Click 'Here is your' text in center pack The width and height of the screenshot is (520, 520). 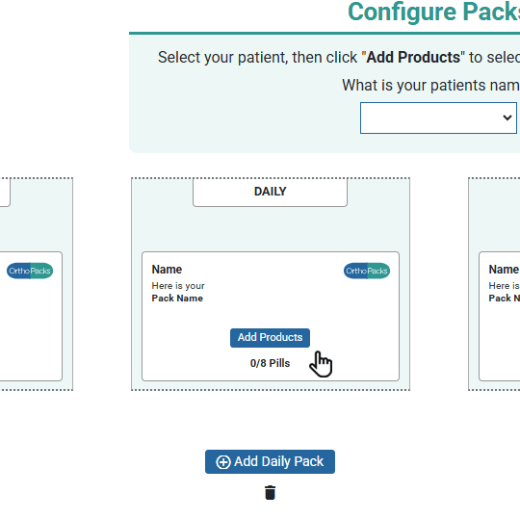(x=178, y=286)
